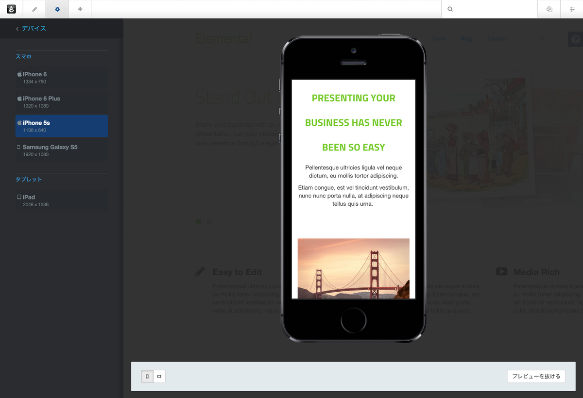
Task: Click the PRESENTING YOUR heading text
Action: (353, 98)
